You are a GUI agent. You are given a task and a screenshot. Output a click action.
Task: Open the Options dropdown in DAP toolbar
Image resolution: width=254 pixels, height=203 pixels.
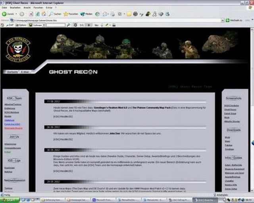[22, 25]
